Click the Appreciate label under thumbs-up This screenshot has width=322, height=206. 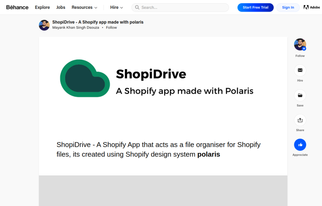(300, 155)
